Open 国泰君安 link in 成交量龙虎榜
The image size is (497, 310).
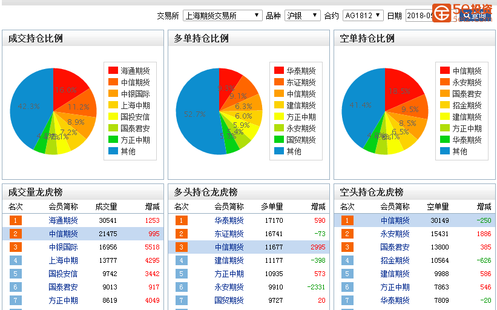[x=63, y=287]
